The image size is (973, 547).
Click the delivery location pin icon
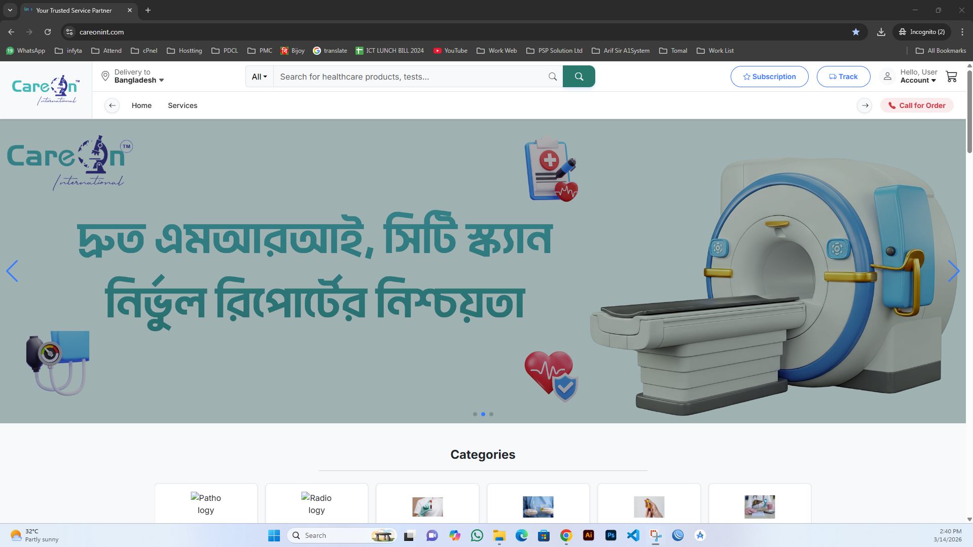pyautogui.click(x=105, y=76)
